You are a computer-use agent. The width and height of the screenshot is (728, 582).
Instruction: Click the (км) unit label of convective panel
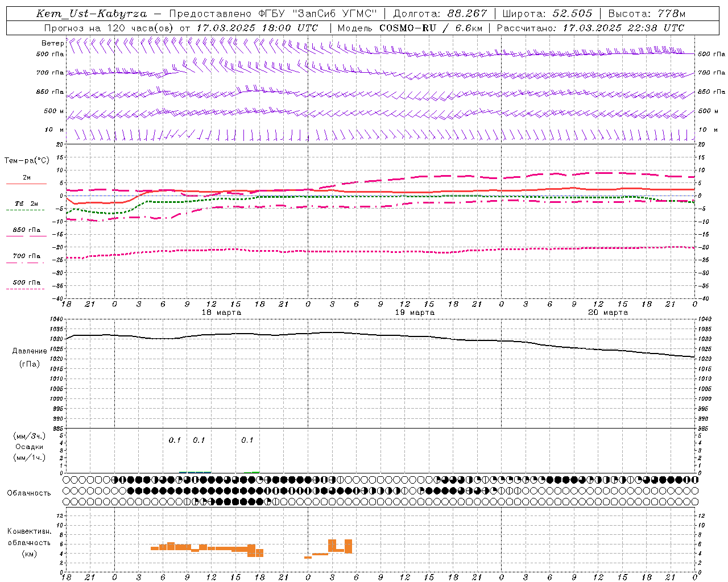click(30, 554)
